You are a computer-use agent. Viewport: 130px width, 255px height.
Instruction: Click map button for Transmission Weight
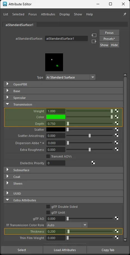coord(117,111)
